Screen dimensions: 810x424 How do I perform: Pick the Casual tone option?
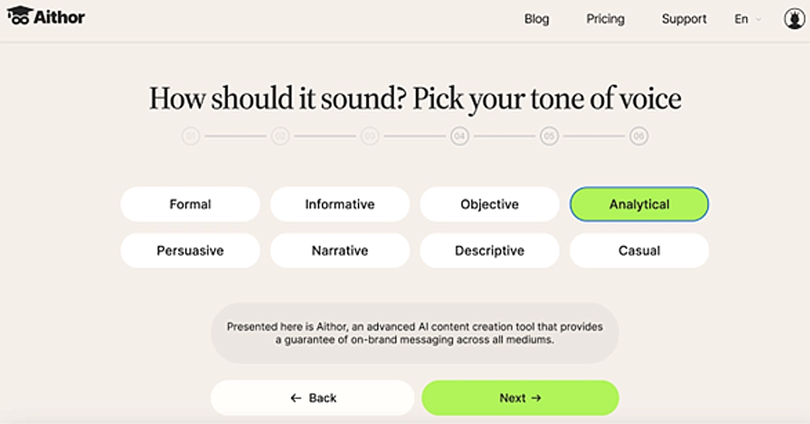pyautogui.click(x=639, y=250)
